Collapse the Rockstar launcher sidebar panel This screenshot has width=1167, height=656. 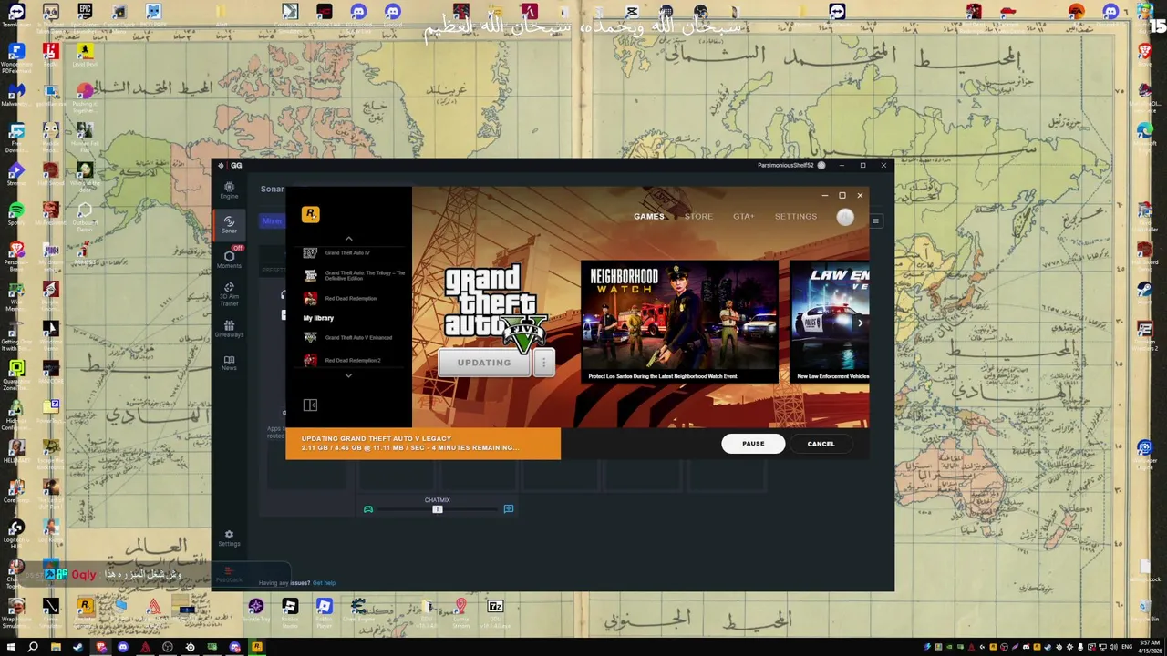(x=310, y=405)
